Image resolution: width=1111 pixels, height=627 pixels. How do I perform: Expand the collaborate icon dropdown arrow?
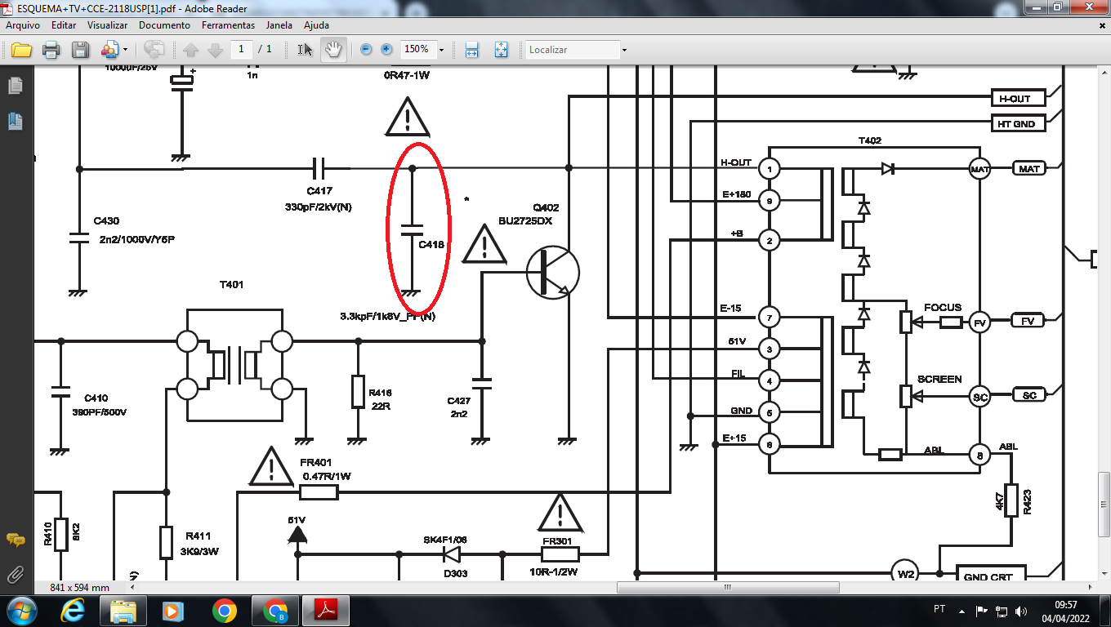click(x=125, y=50)
